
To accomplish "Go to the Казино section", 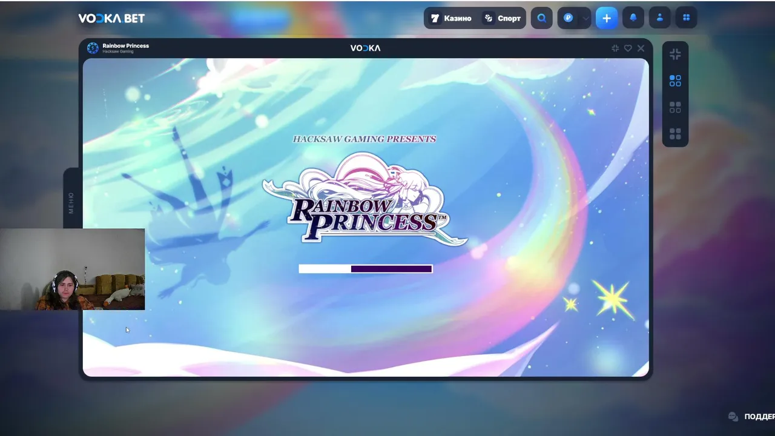I will (451, 18).
